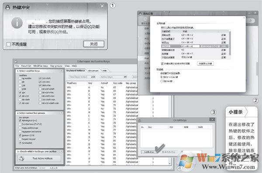262x173 pixels.
Task: Sort by the Modifiers column header
Action: pos(72,83)
